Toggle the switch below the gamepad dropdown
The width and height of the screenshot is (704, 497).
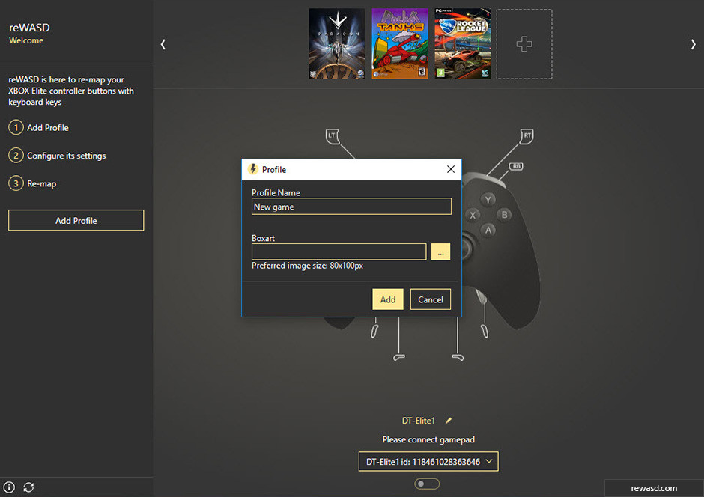click(x=427, y=484)
